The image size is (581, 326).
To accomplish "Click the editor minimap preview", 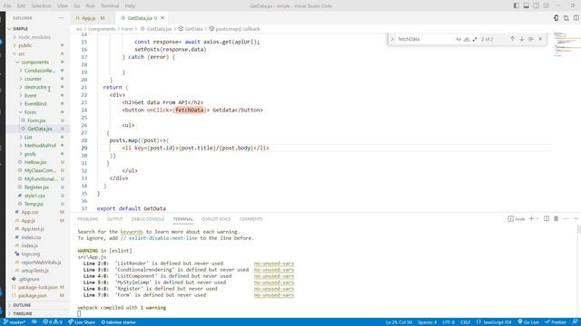I will pyautogui.click(x=566, y=44).
